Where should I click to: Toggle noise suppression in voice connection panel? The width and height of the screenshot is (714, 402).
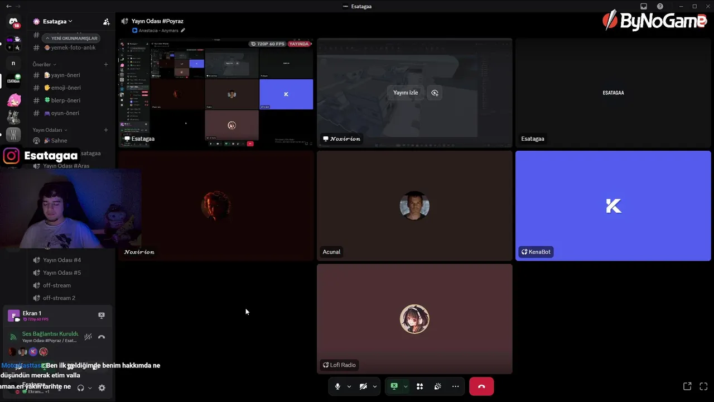[88, 337]
